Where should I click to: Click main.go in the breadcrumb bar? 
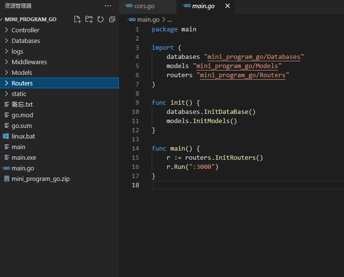tap(148, 20)
